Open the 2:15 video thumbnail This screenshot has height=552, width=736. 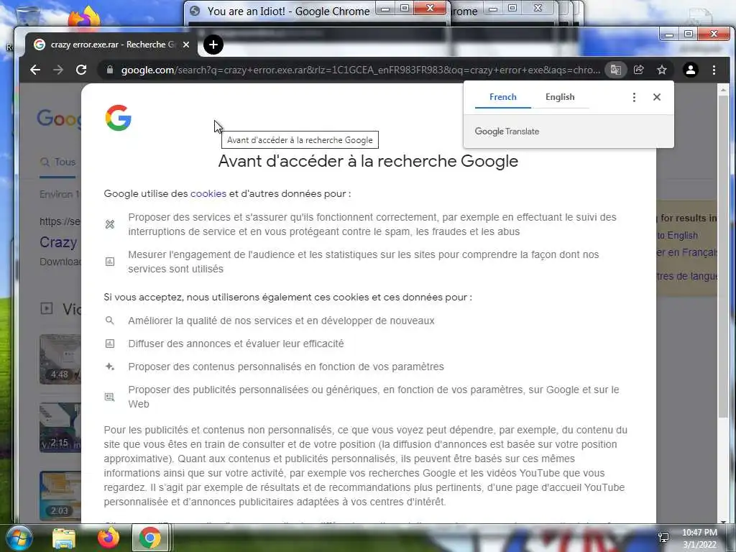click(x=60, y=427)
